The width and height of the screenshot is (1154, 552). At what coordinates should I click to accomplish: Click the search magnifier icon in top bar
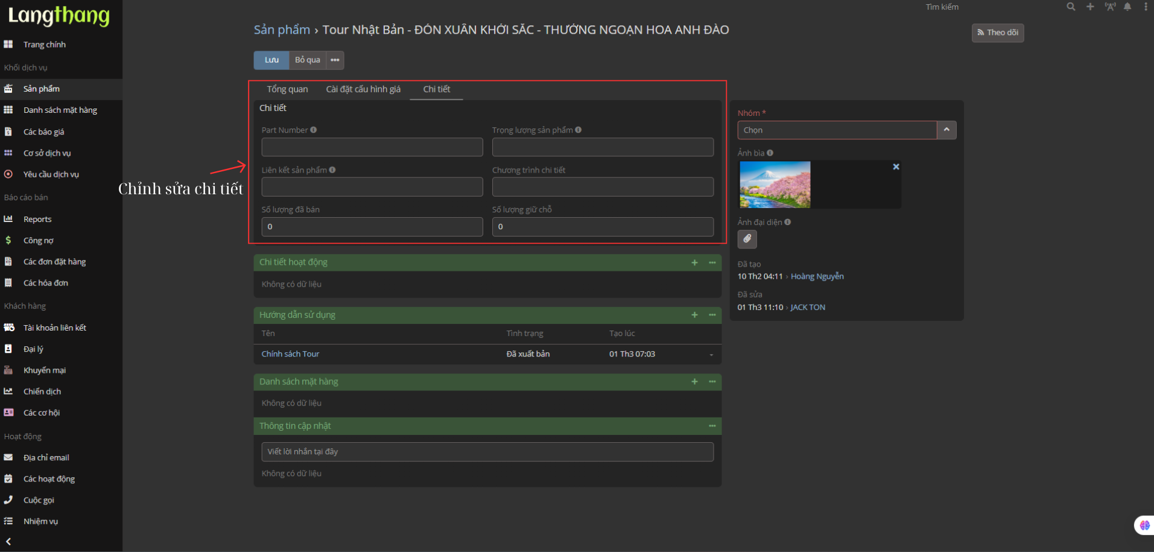click(x=1071, y=7)
